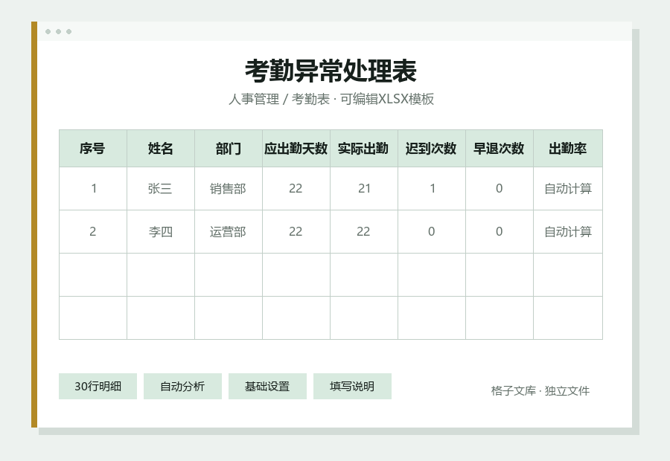This screenshot has height=461, width=670.
Task: Click 张三's 自动计算 attendance rate cell
Action: 568,188
